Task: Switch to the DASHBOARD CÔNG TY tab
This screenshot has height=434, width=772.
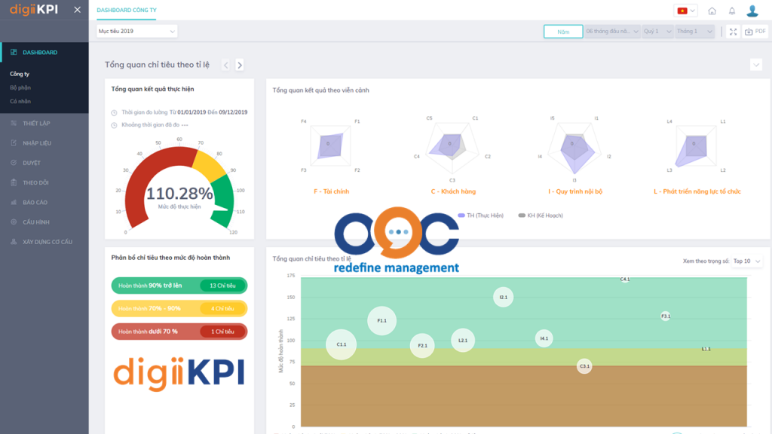Action: coord(127,10)
